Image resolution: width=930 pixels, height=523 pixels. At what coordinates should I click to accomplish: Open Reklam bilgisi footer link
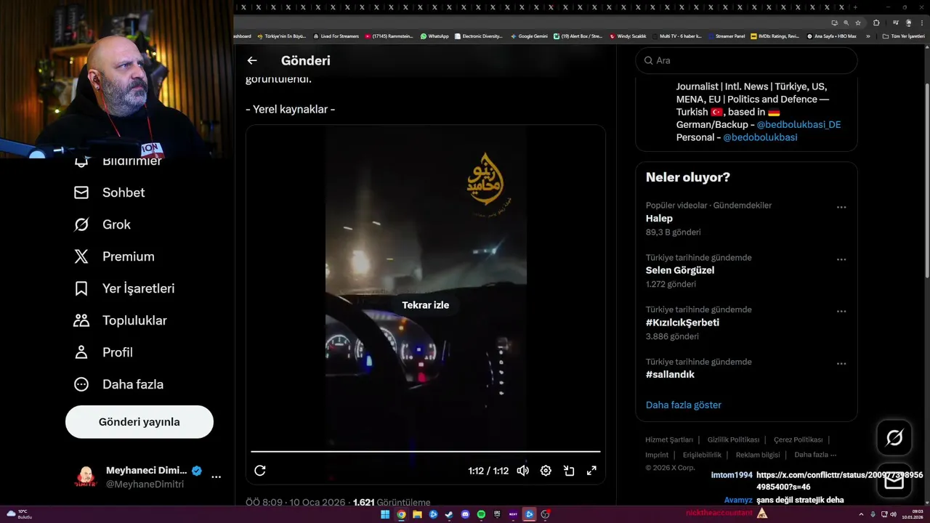(758, 455)
